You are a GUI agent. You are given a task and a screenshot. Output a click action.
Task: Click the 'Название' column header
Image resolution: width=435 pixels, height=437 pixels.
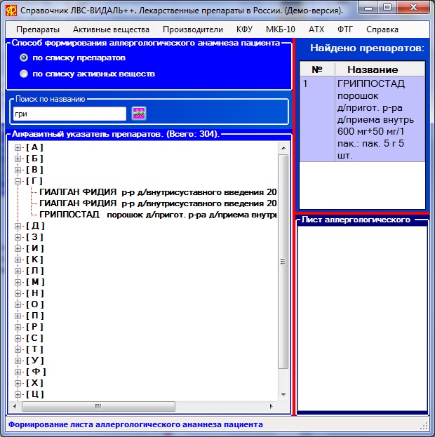click(380, 69)
